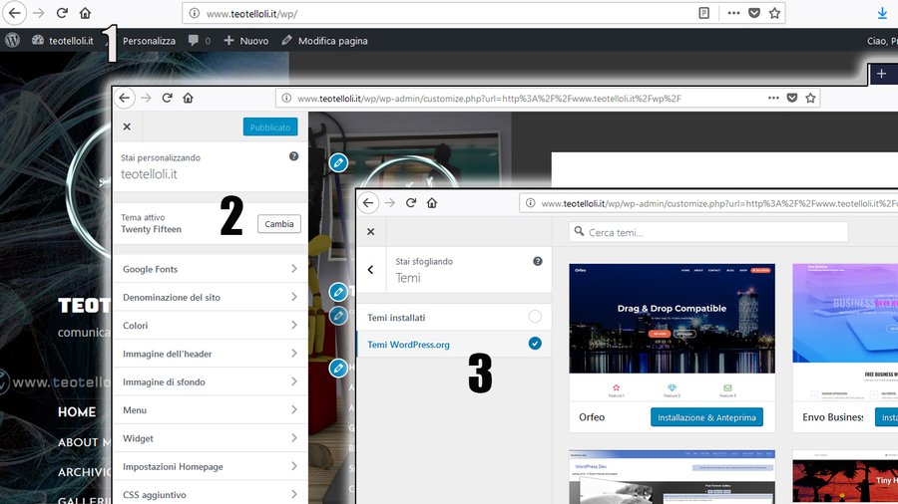The image size is (898, 504).
Task: Go back using arrow beside Temi heading
Action: click(371, 270)
